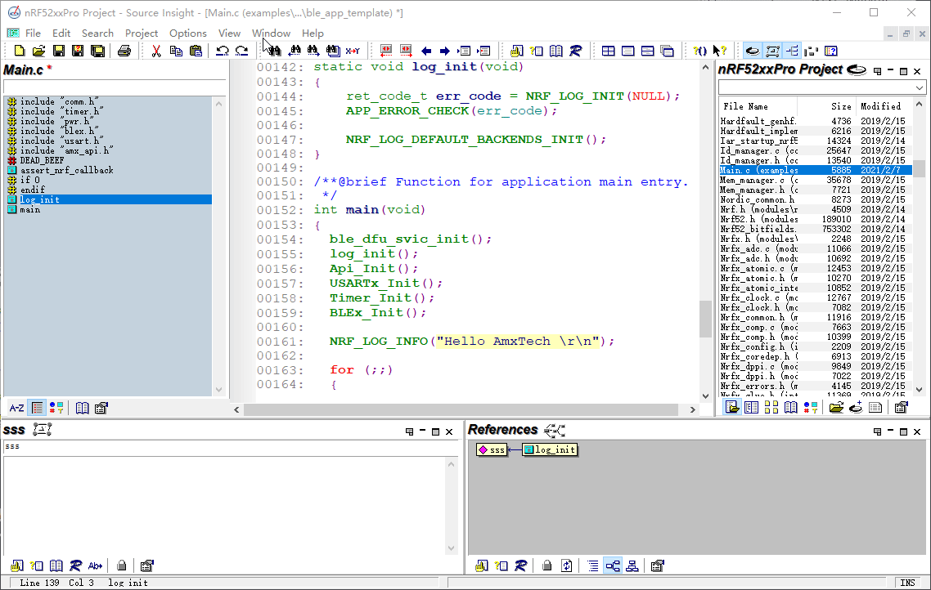Click the Modified column header

point(880,106)
